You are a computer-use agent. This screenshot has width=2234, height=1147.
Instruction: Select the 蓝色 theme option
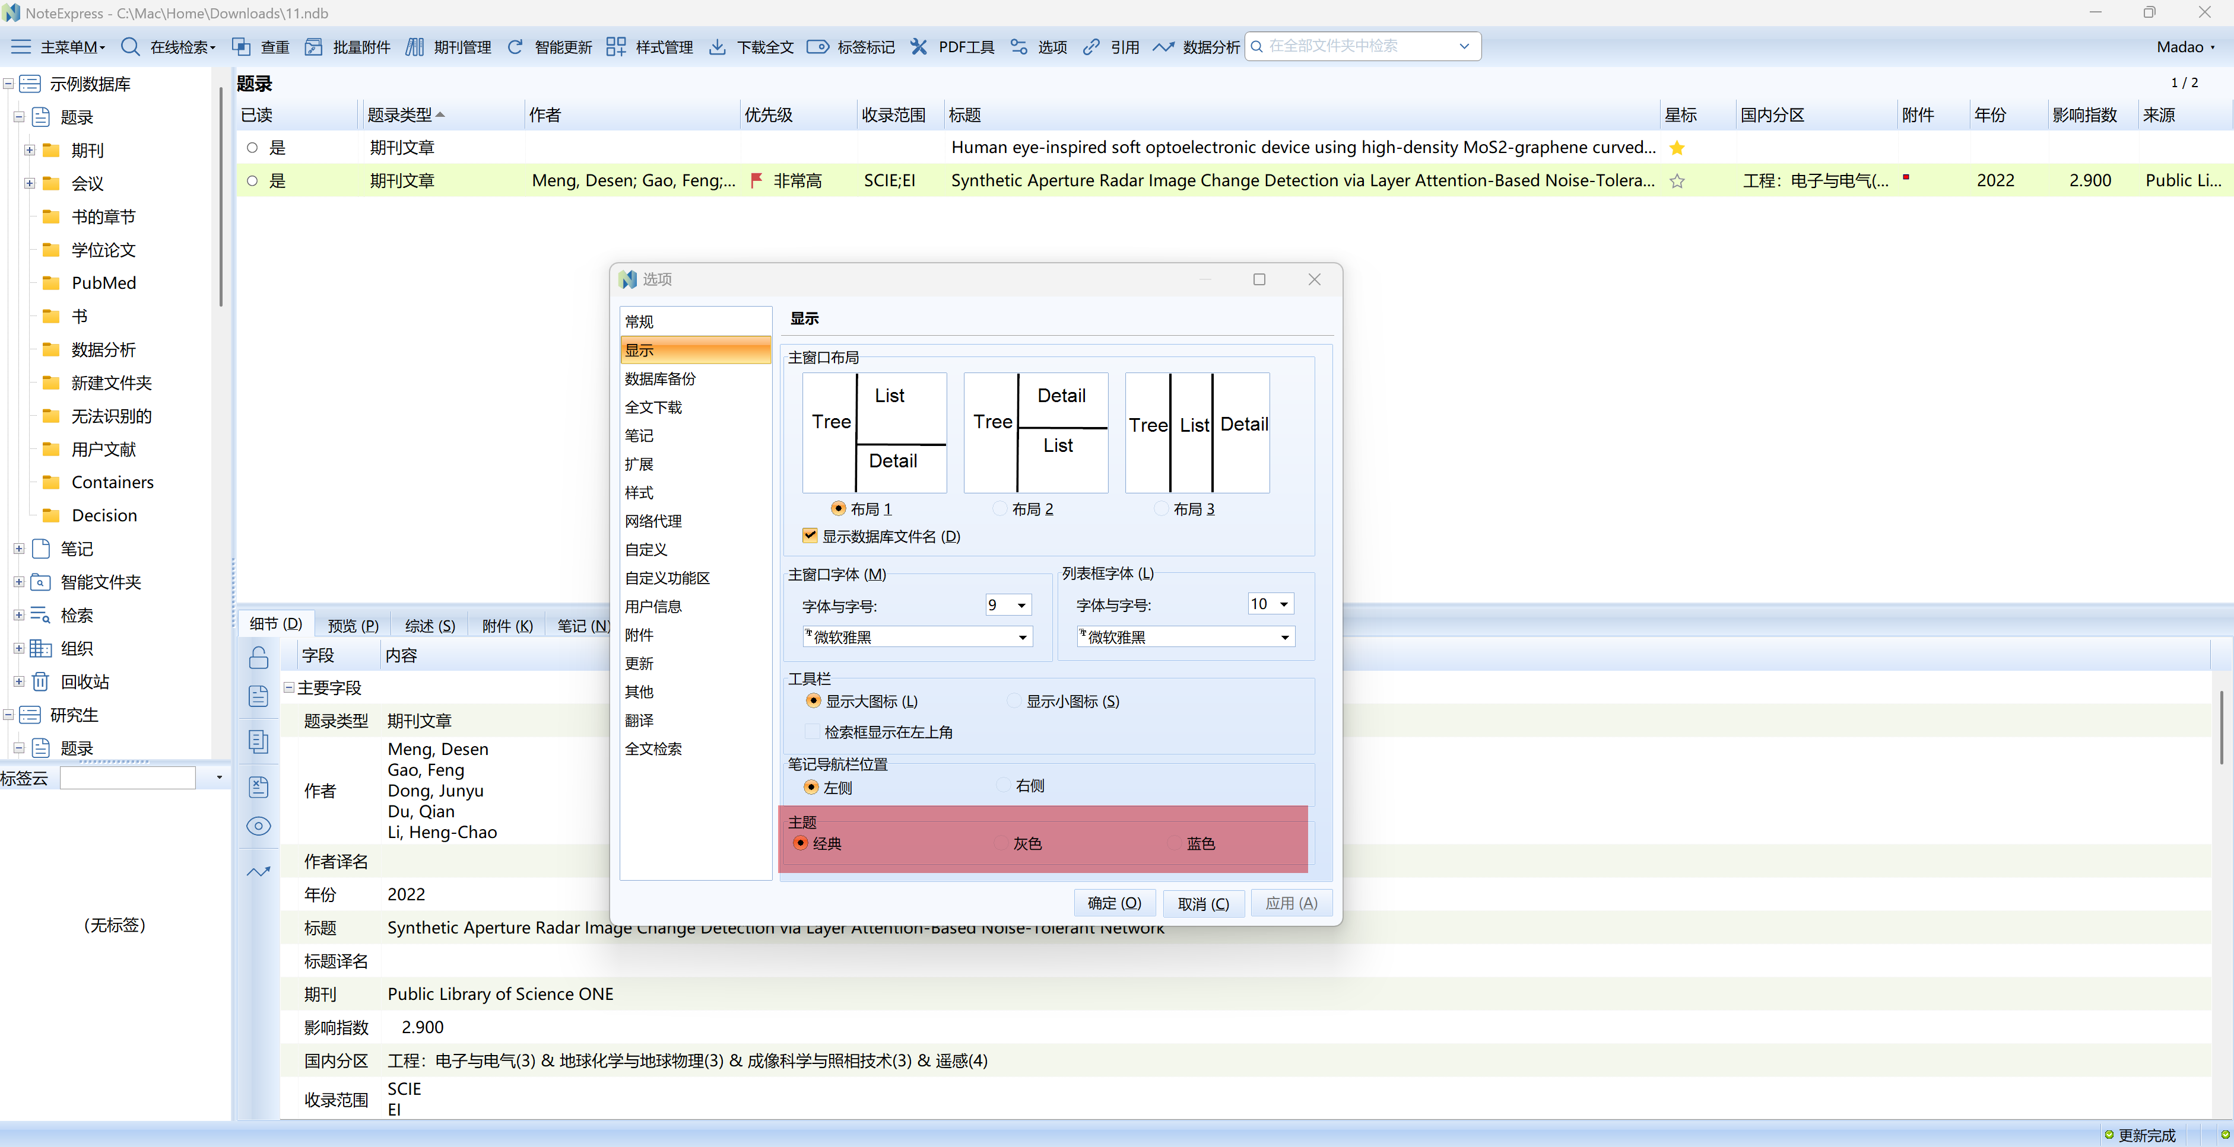[x=1175, y=843]
